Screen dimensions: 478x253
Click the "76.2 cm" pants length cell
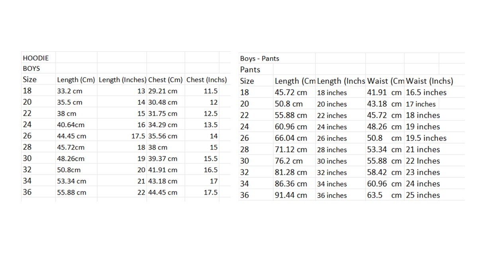[289, 161]
